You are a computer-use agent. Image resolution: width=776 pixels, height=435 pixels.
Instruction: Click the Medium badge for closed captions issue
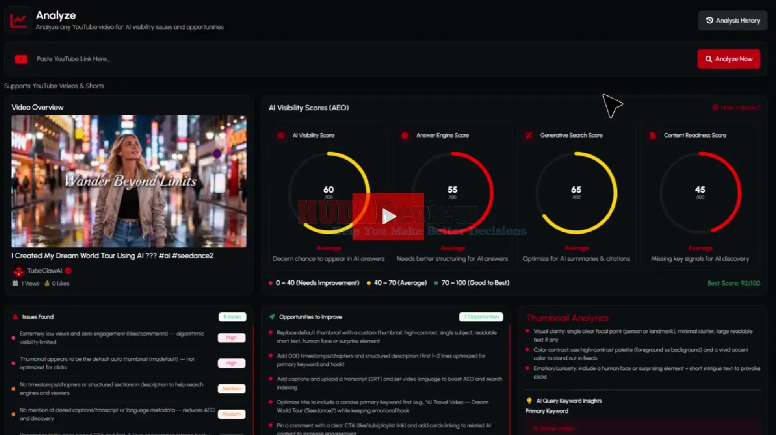(232, 414)
